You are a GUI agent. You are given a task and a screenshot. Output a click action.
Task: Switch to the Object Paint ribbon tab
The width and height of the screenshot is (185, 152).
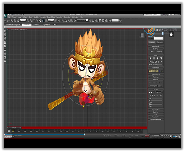(46, 25)
